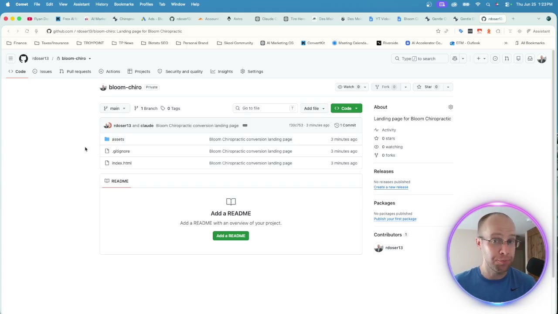Click Publish your first package link
This screenshot has height=314, width=558.
point(395,219)
